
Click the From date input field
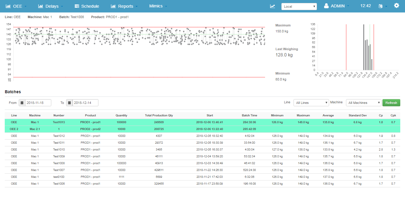39,102
